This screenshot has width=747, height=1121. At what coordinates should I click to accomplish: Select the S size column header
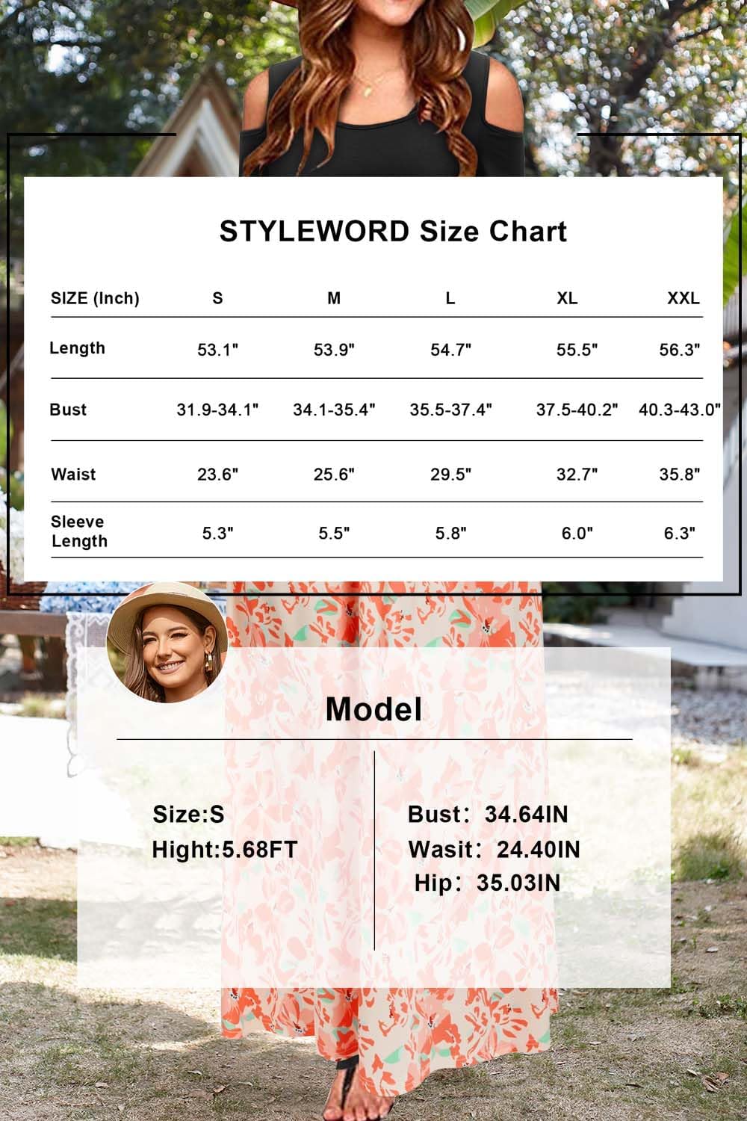tap(217, 298)
